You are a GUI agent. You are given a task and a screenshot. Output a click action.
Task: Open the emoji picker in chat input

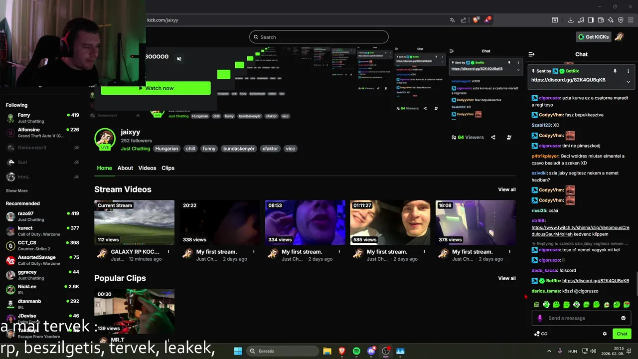click(x=623, y=318)
